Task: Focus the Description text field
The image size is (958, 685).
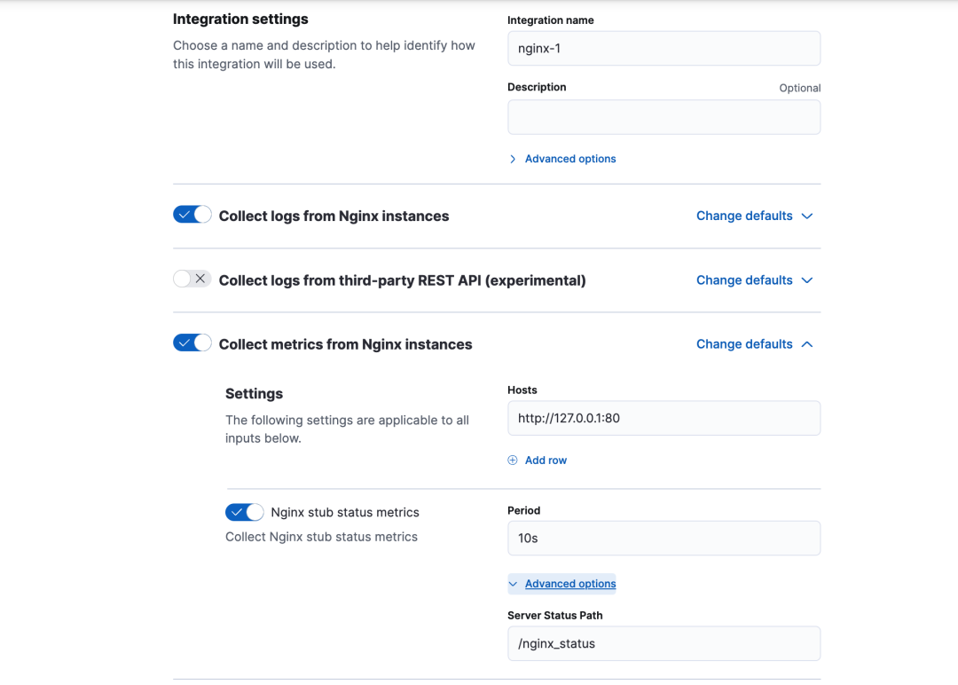Action: [x=664, y=117]
